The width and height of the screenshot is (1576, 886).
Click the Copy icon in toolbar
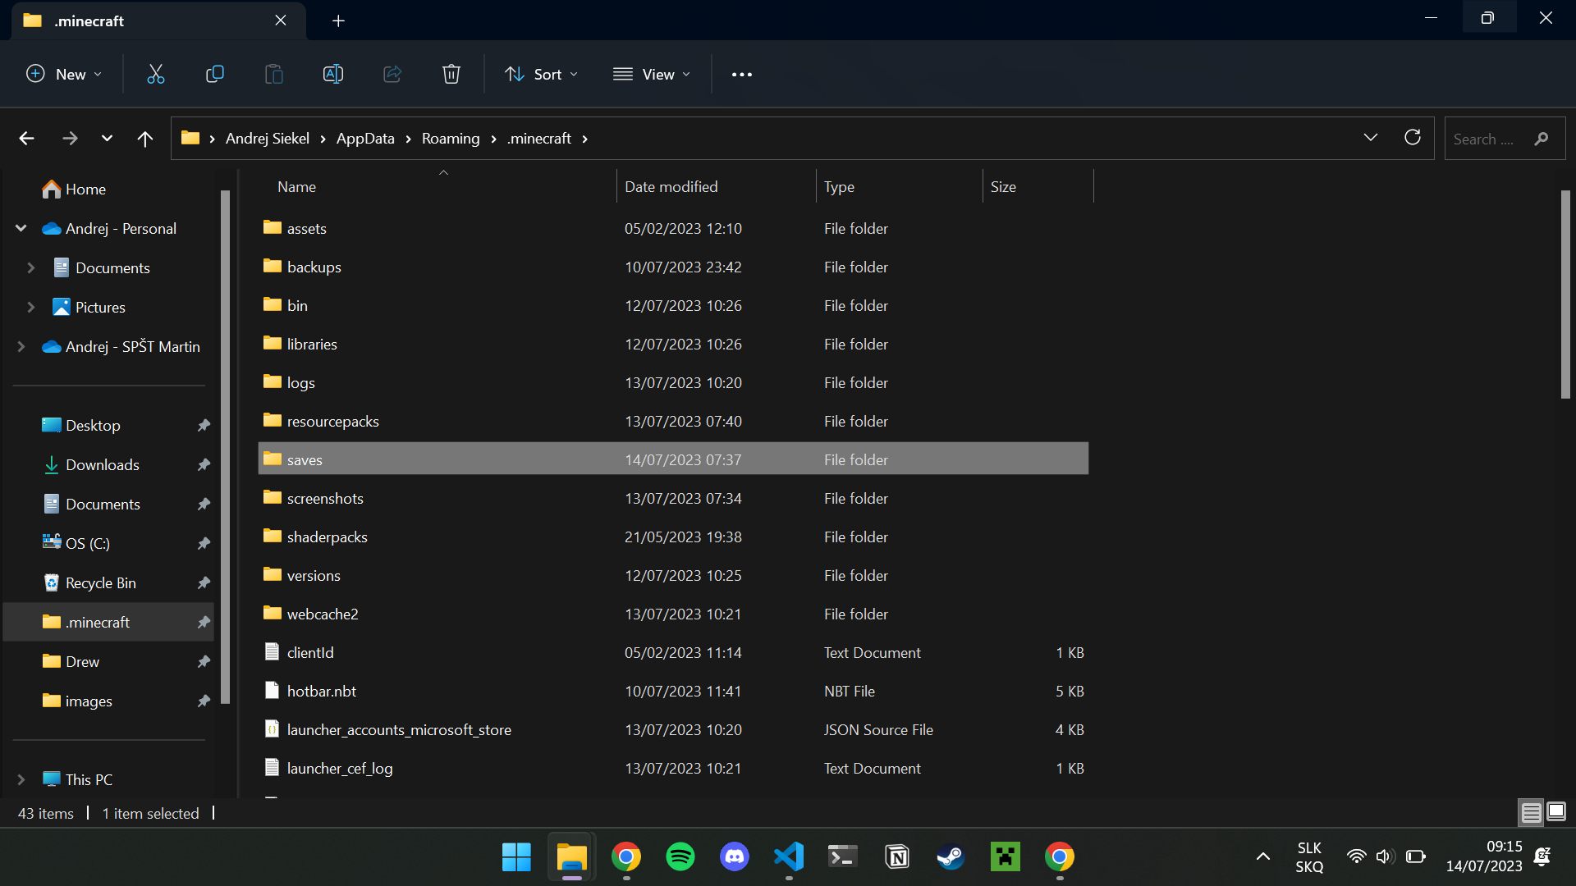pyautogui.click(x=215, y=75)
